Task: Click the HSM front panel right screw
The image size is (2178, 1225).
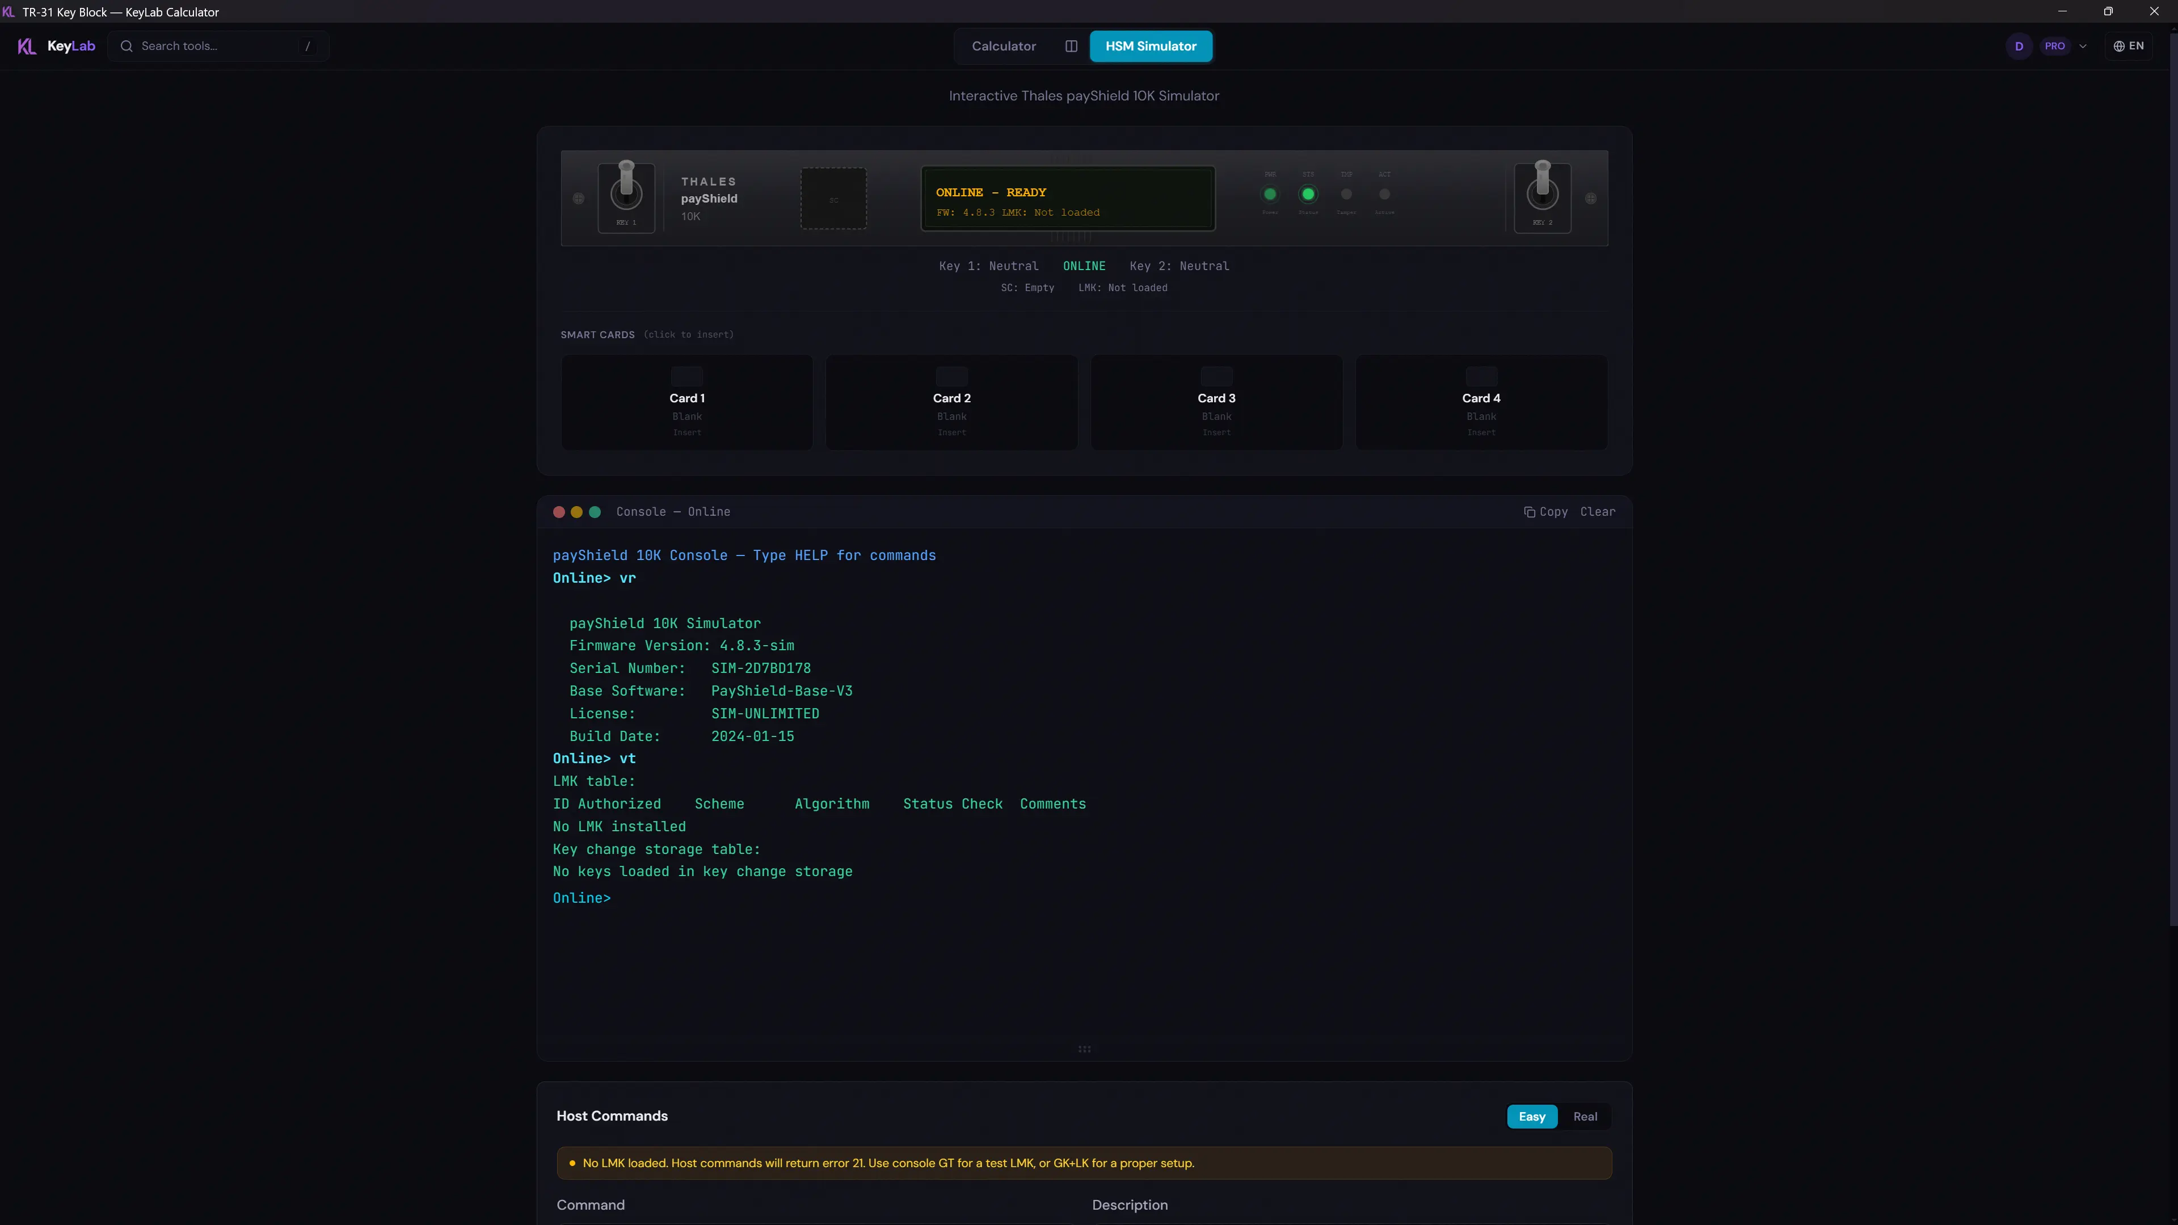Action: 1590,199
